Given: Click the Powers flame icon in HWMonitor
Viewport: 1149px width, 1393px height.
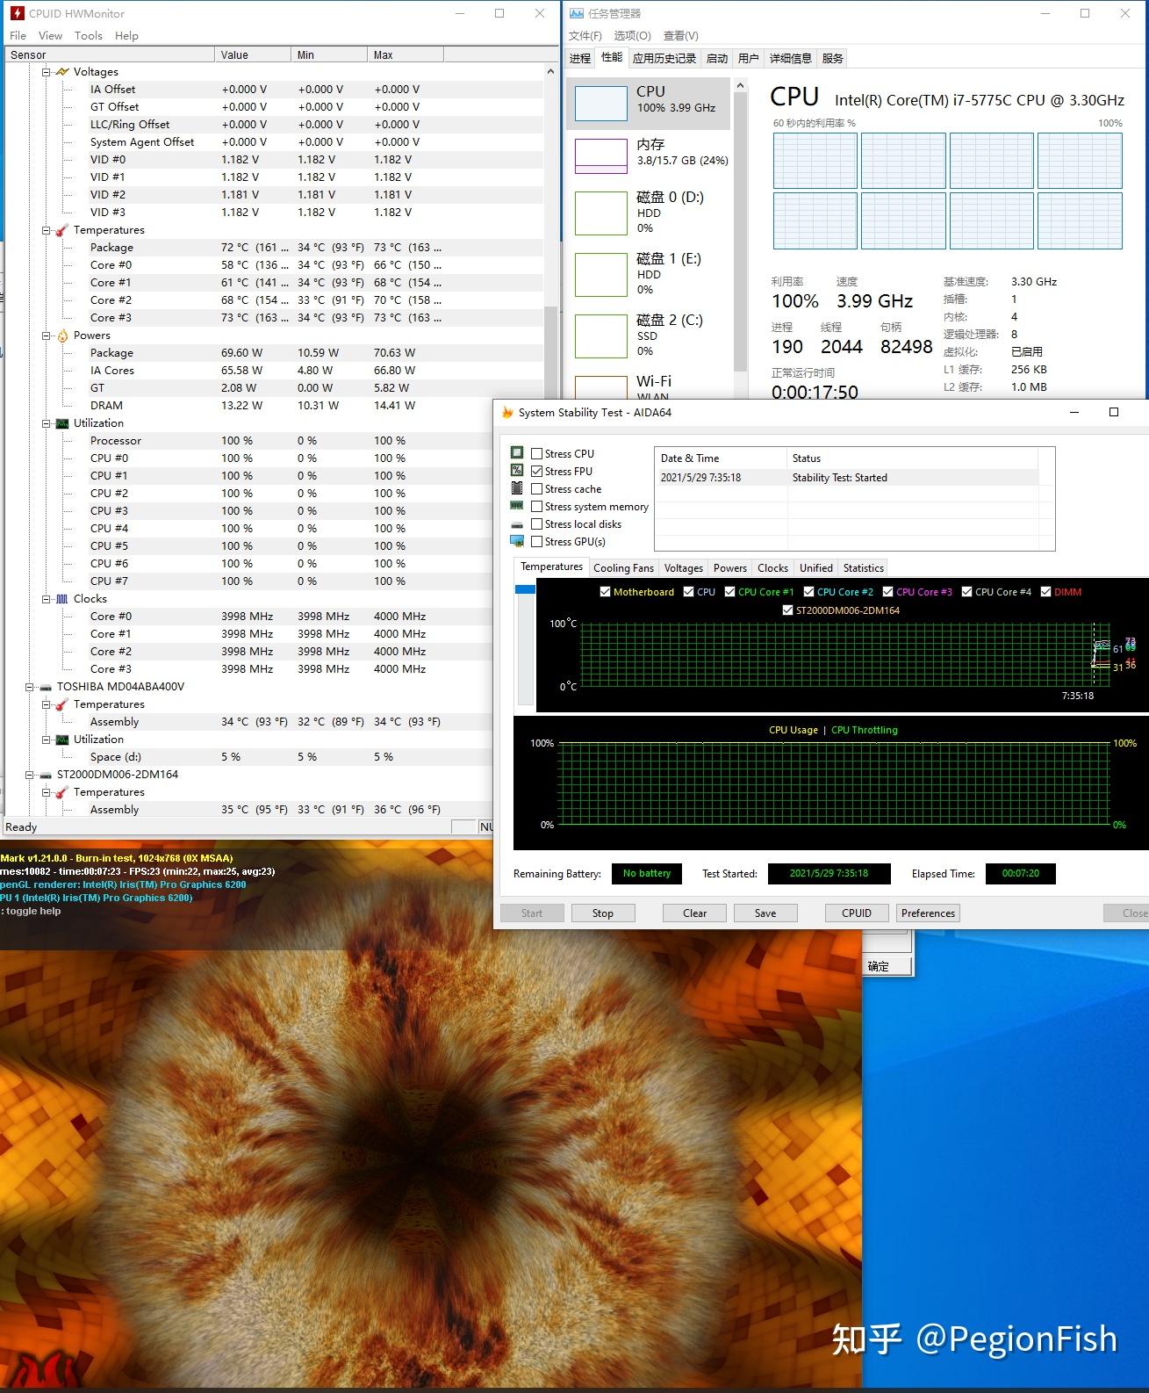Looking at the screenshot, I should 62,336.
